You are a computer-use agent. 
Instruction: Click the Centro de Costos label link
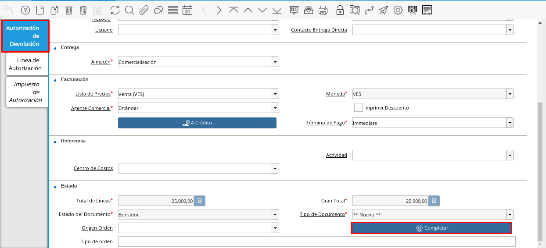pos(93,168)
